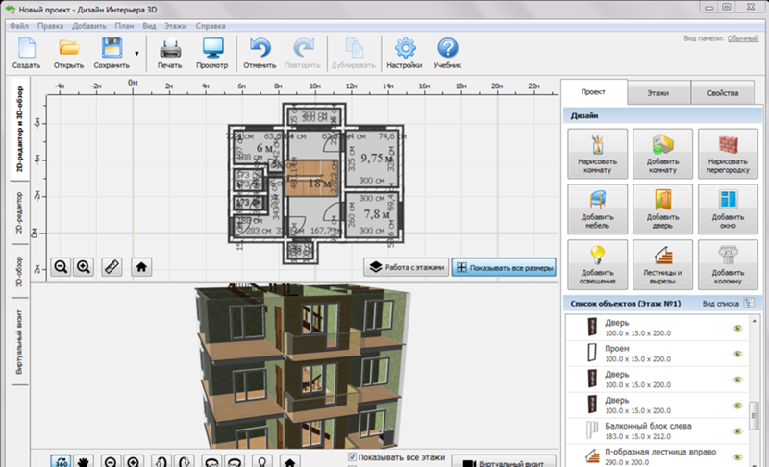Click the Обычный panel view selector link
This screenshot has height=467, width=769.
(742, 37)
